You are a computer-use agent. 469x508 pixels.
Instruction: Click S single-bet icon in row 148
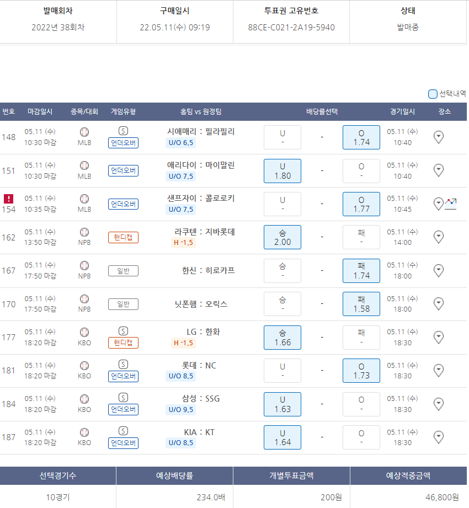click(x=123, y=131)
